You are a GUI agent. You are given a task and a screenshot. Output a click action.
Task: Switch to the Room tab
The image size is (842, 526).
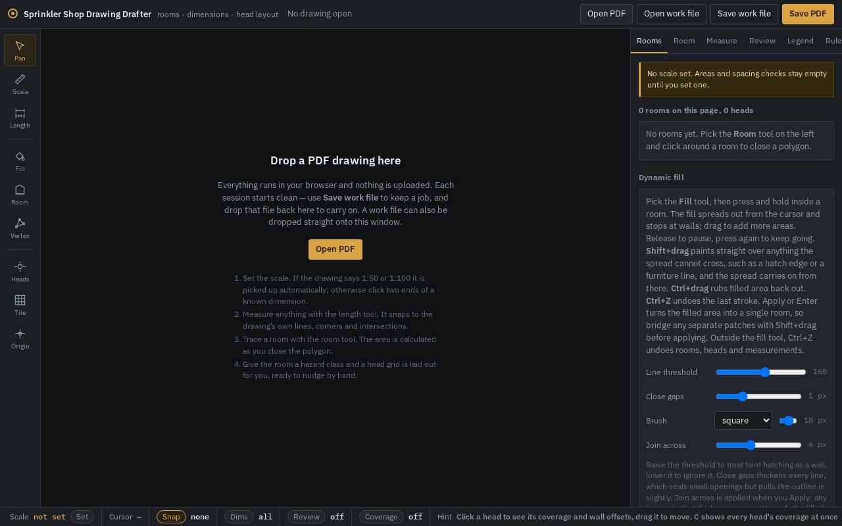684,41
